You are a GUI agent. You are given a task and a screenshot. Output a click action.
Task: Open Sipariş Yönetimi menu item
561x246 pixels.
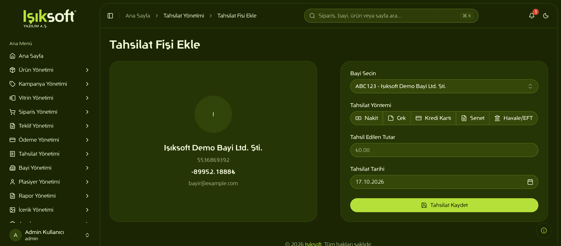(50, 112)
